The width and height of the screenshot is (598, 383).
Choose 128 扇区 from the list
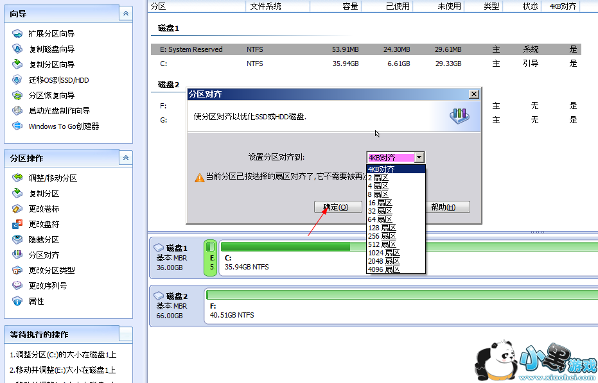(396, 228)
